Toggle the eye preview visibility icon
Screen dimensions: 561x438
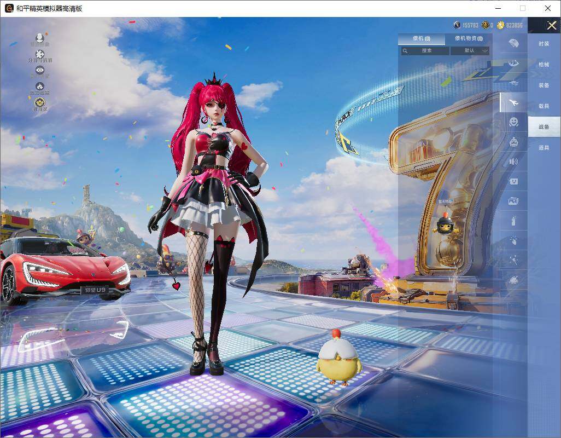(x=40, y=70)
